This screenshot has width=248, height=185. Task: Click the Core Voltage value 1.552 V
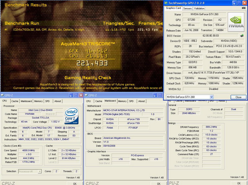point(55,122)
